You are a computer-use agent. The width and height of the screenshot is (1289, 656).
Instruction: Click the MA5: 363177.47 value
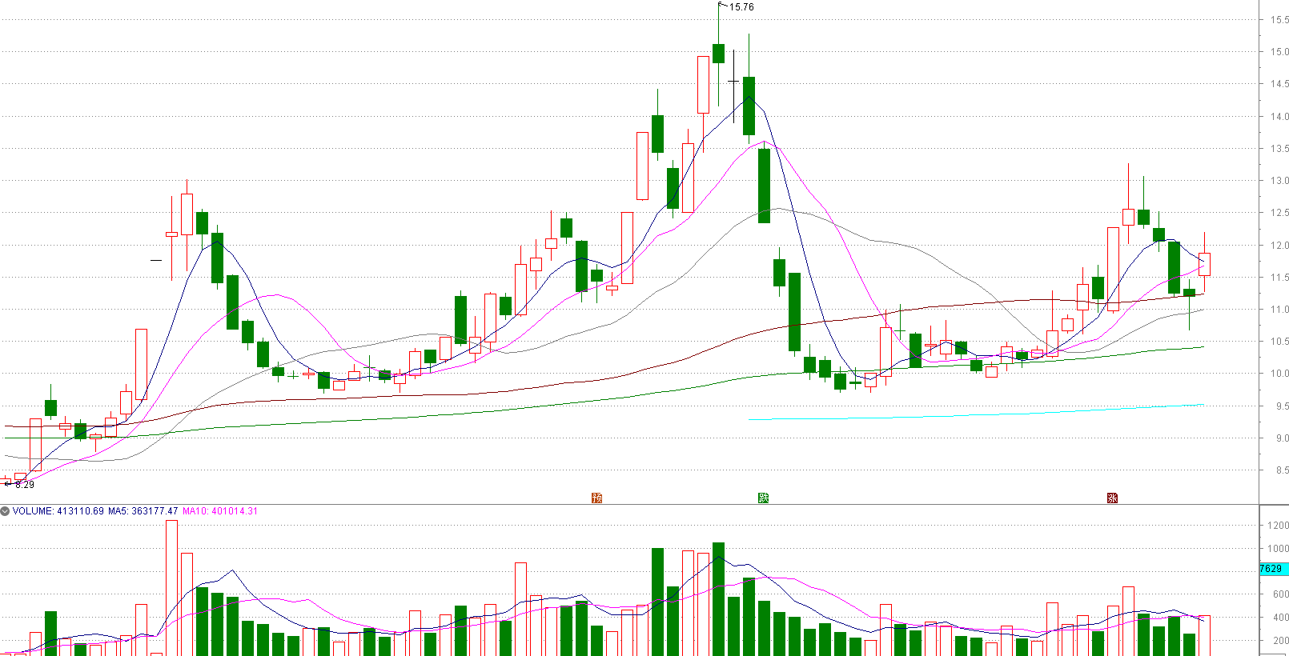pyautogui.click(x=143, y=511)
